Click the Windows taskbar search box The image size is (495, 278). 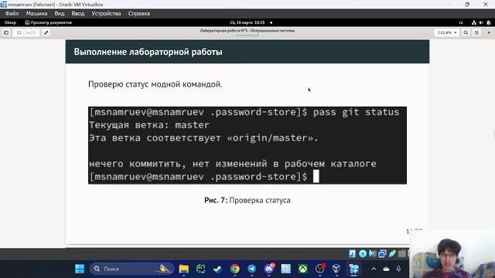[x=132, y=269]
